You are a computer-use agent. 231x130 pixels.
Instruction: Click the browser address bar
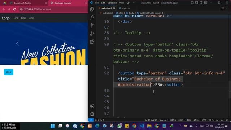click(x=53, y=9)
